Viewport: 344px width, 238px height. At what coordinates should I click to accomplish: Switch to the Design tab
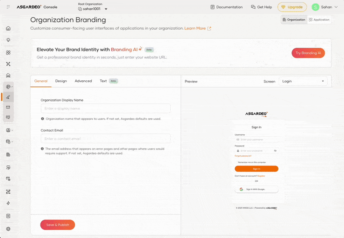pos(61,81)
